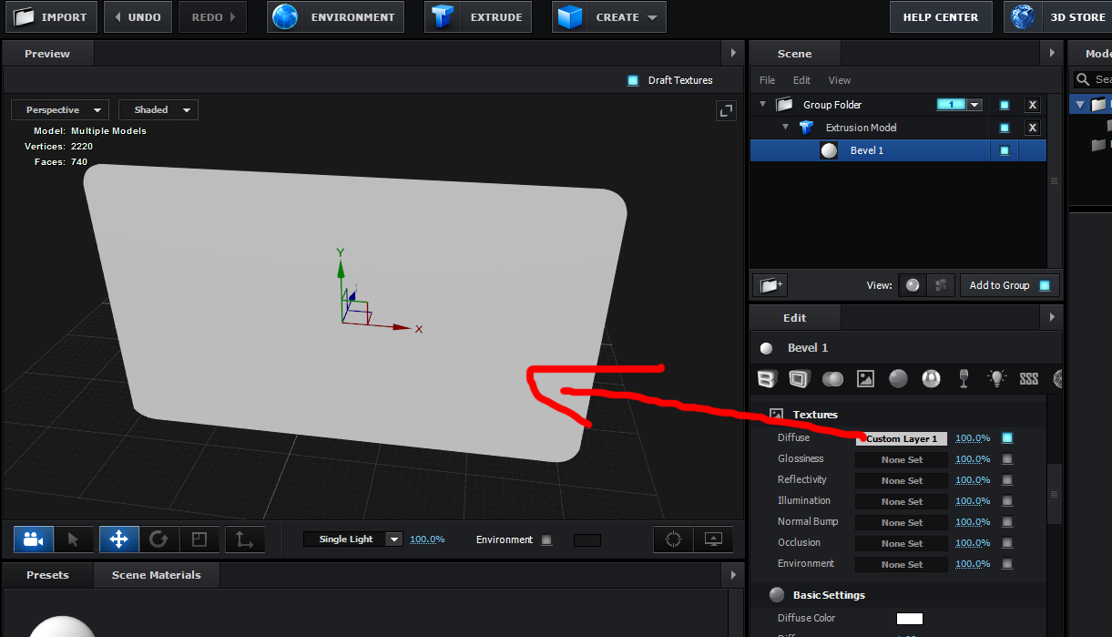Toggle Bevel 1 visibility checkbox

[x=1005, y=150]
